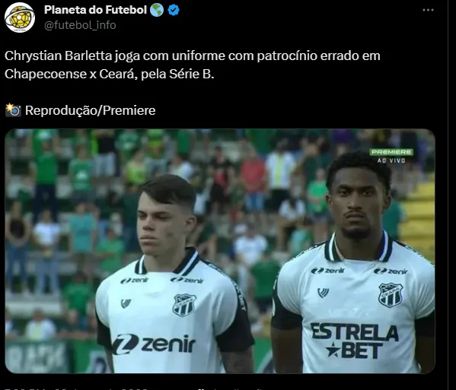Open the @futebol_info handle link
The width and height of the screenshot is (456, 390).
click(x=80, y=25)
